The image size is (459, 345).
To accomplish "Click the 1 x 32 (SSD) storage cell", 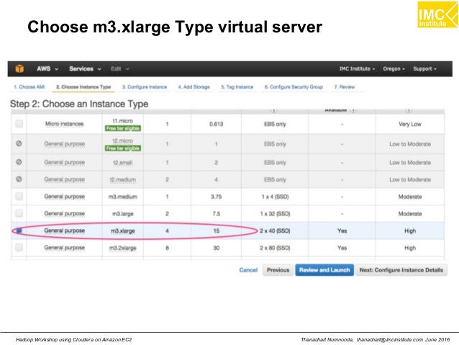I will pyautogui.click(x=275, y=214).
